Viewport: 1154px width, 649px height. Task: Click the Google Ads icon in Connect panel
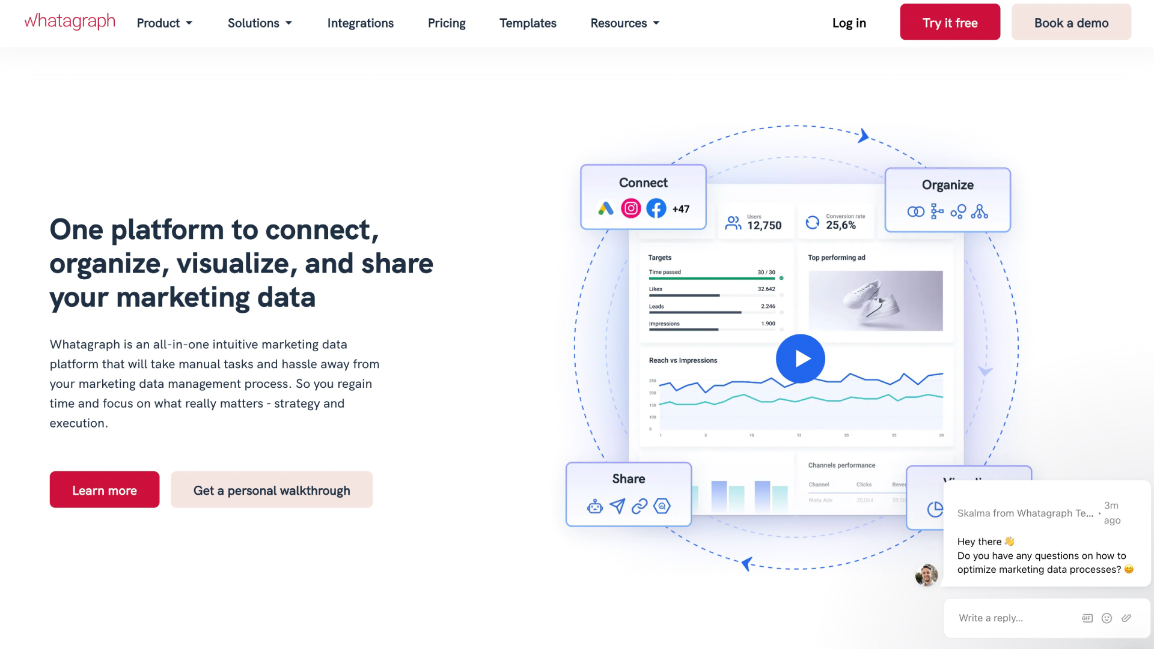pos(605,208)
